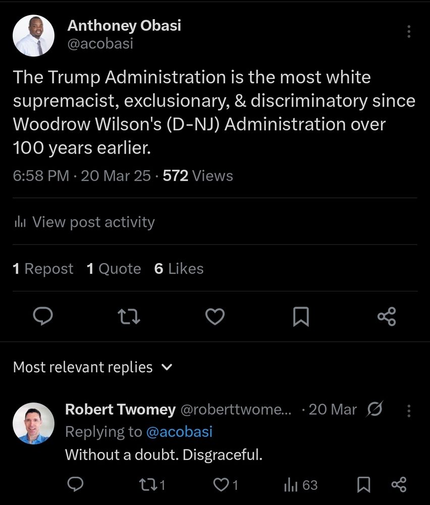Open the 1 Repost list
The image size is (430, 505).
coord(43,269)
